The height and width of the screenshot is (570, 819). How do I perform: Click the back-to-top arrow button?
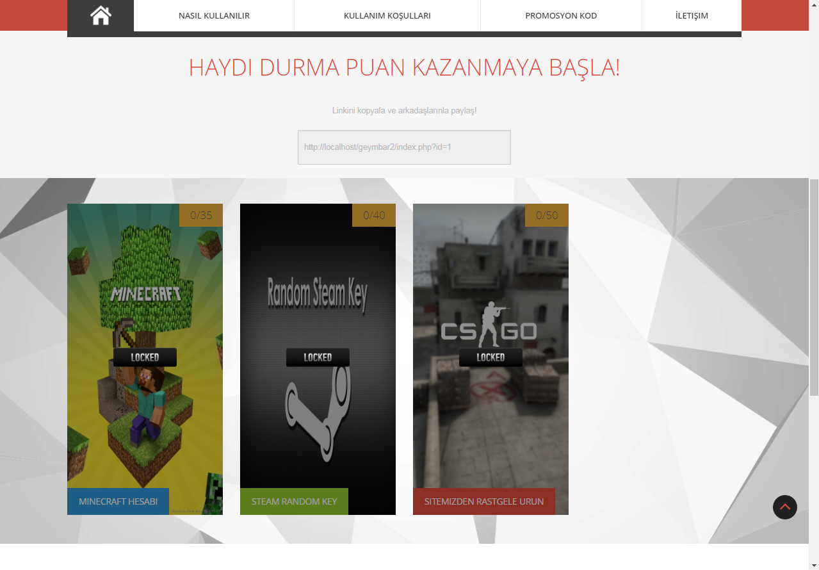785,507
